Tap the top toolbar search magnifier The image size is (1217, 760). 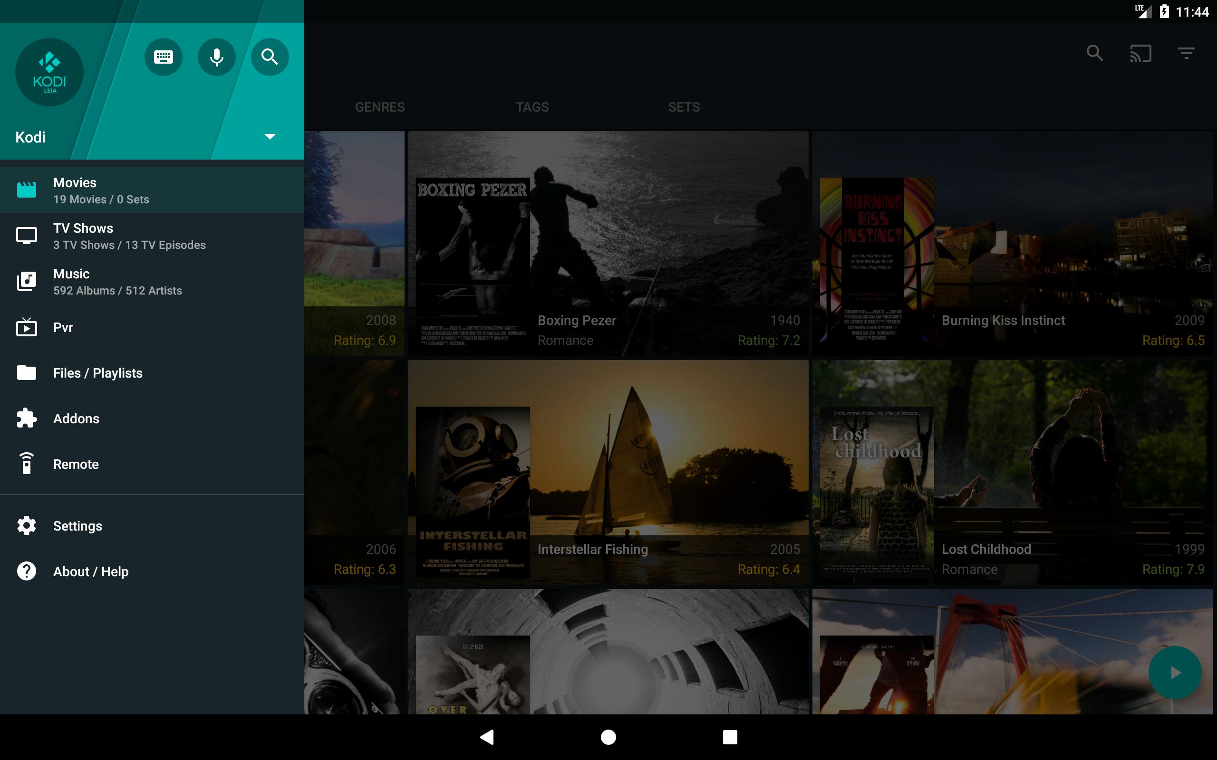pyautogui.click(x=1095, y=53)
